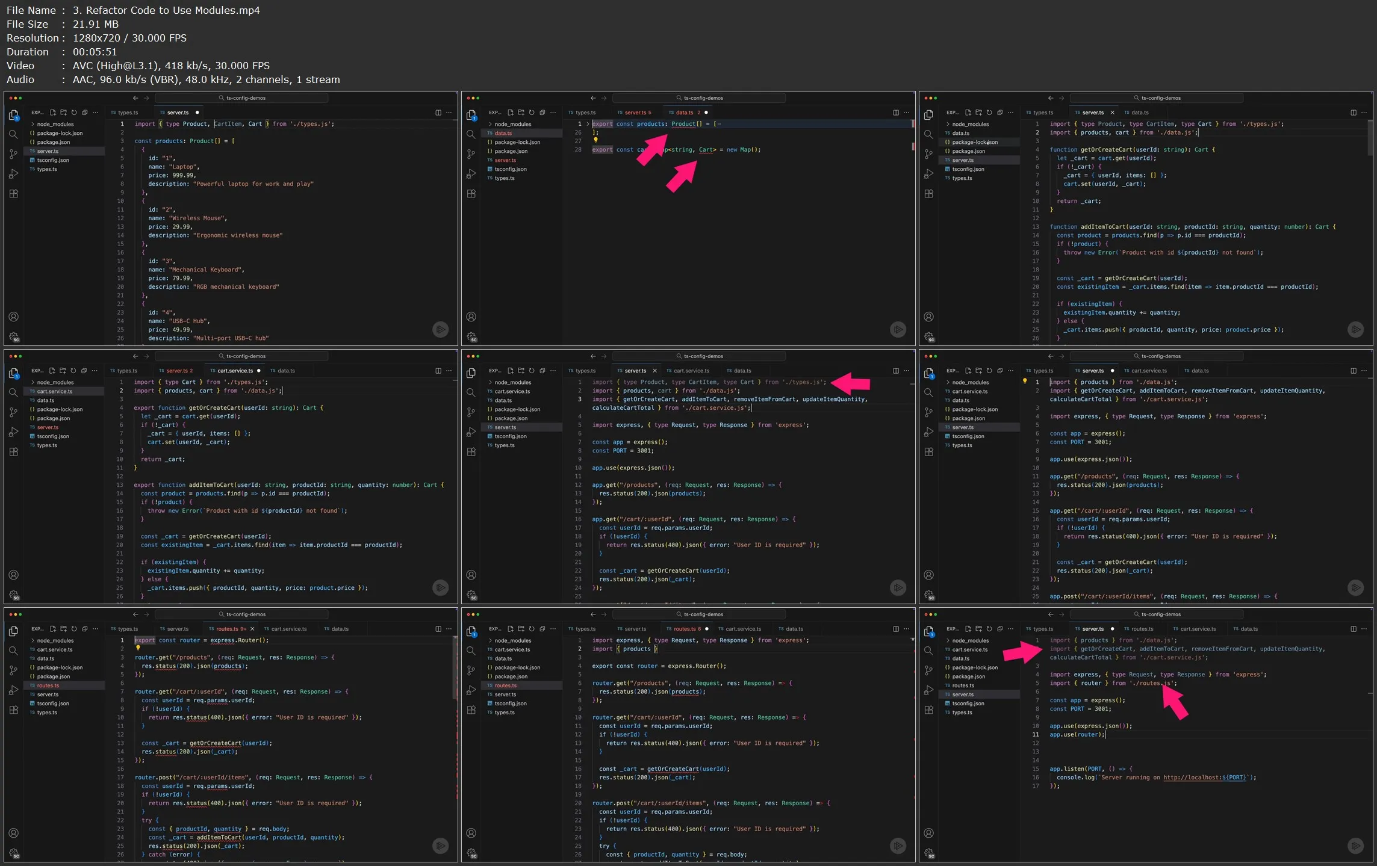1377x866 pixels.
Task: Expand the folded products array at line 1 of data.ts
Action: [x=588, y=124]
